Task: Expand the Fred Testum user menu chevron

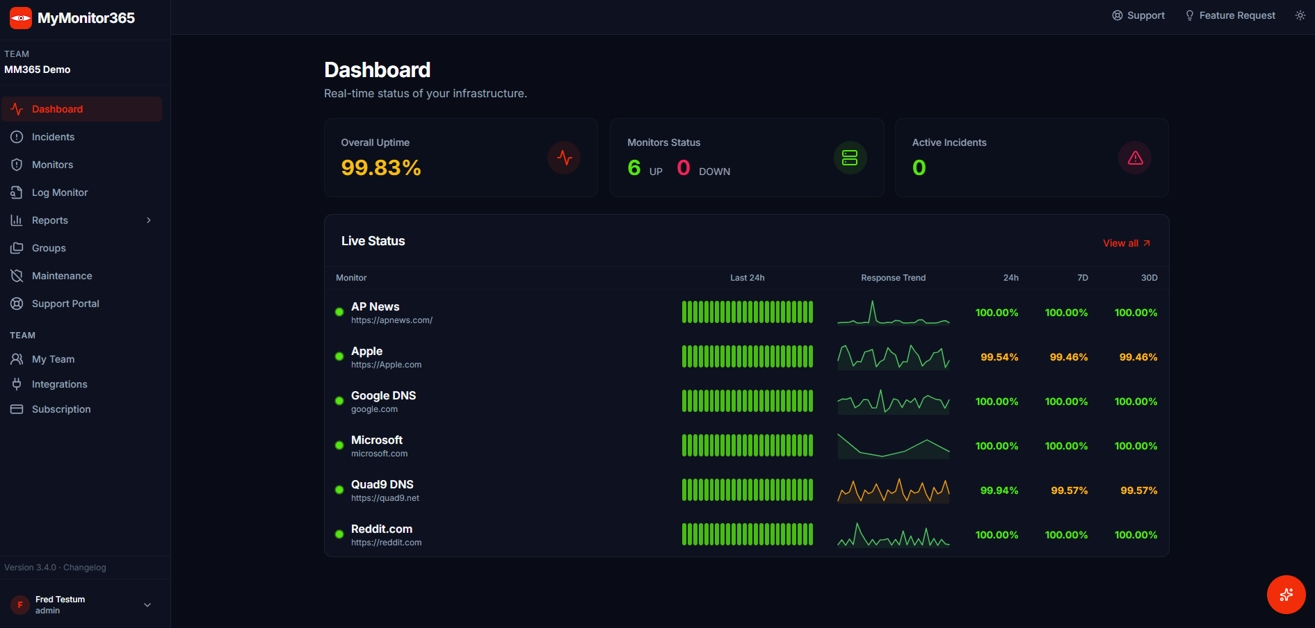Action: pos(147,605)
